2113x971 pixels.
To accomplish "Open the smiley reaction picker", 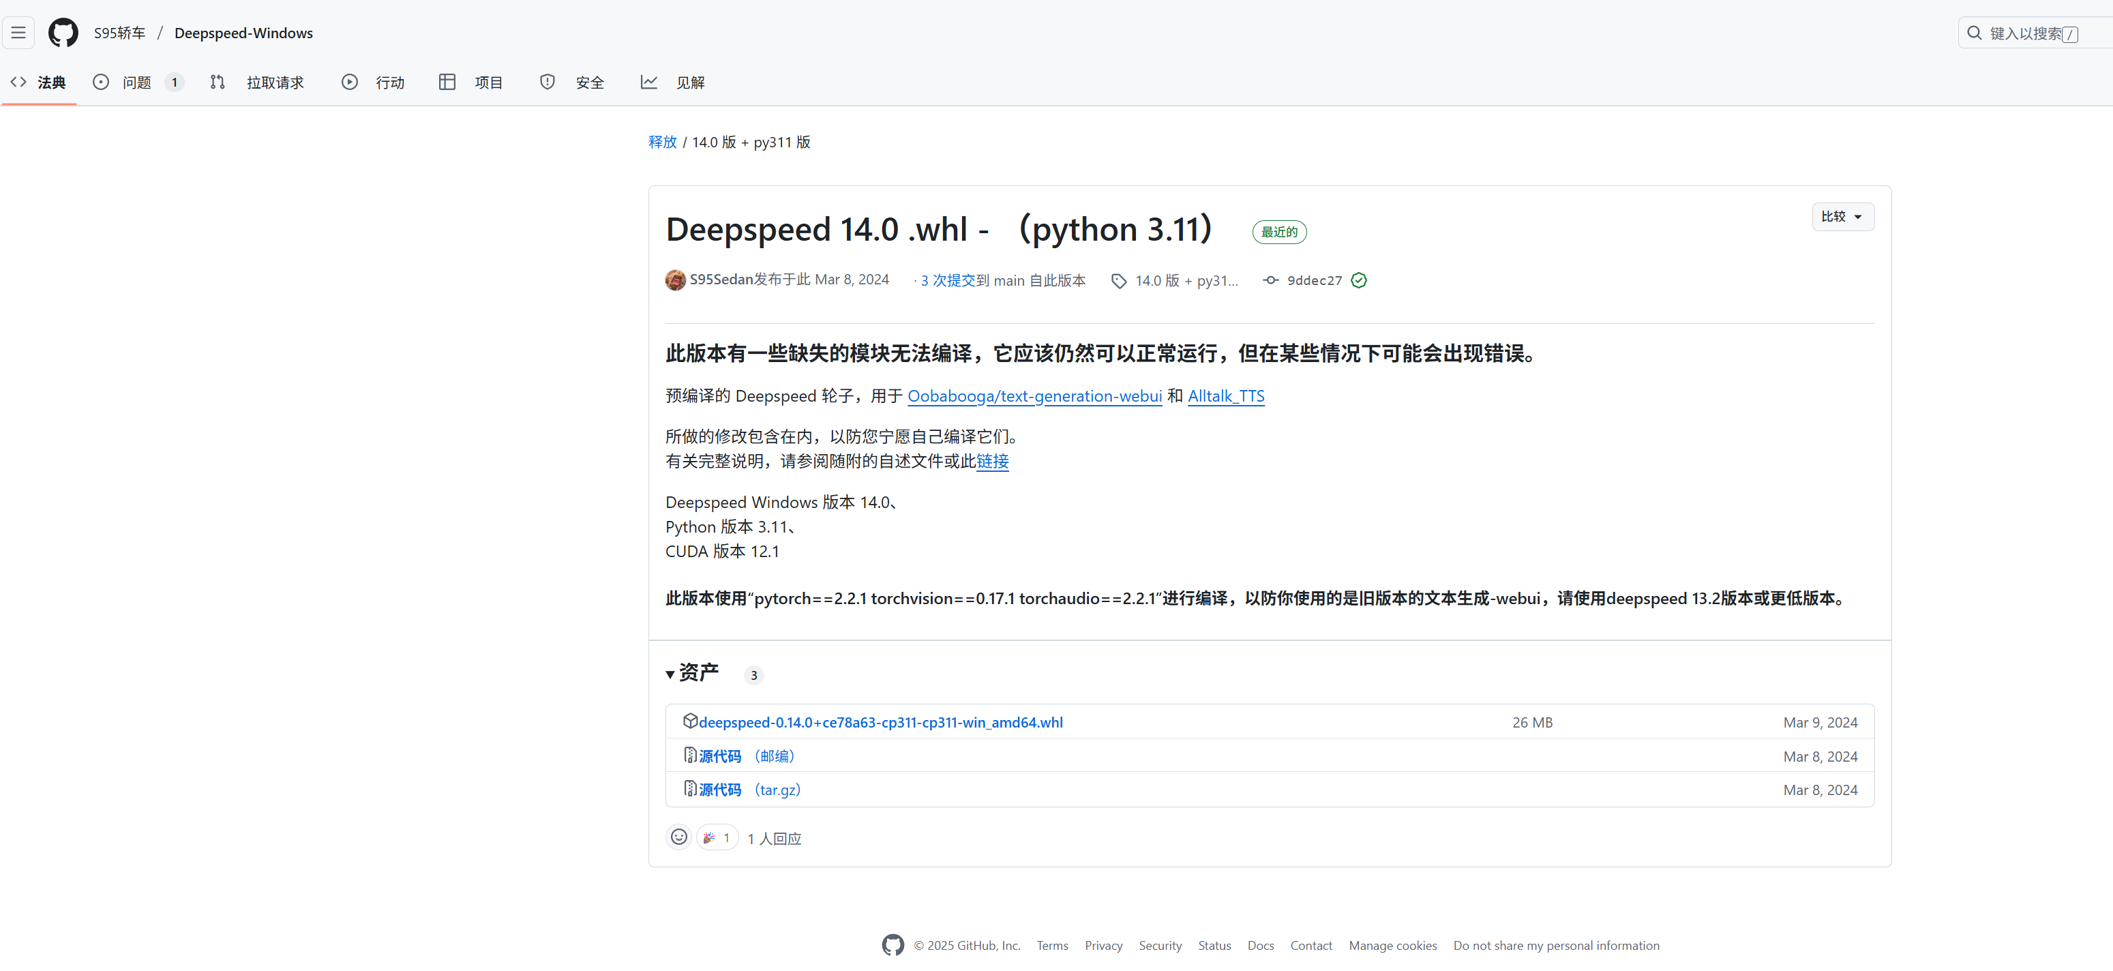I will 678,837.
